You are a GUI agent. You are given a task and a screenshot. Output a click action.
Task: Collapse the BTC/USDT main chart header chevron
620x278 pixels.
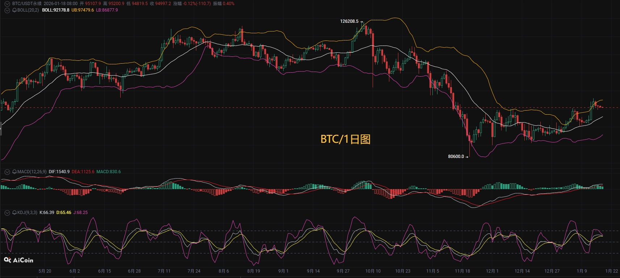tap(7, 4)
